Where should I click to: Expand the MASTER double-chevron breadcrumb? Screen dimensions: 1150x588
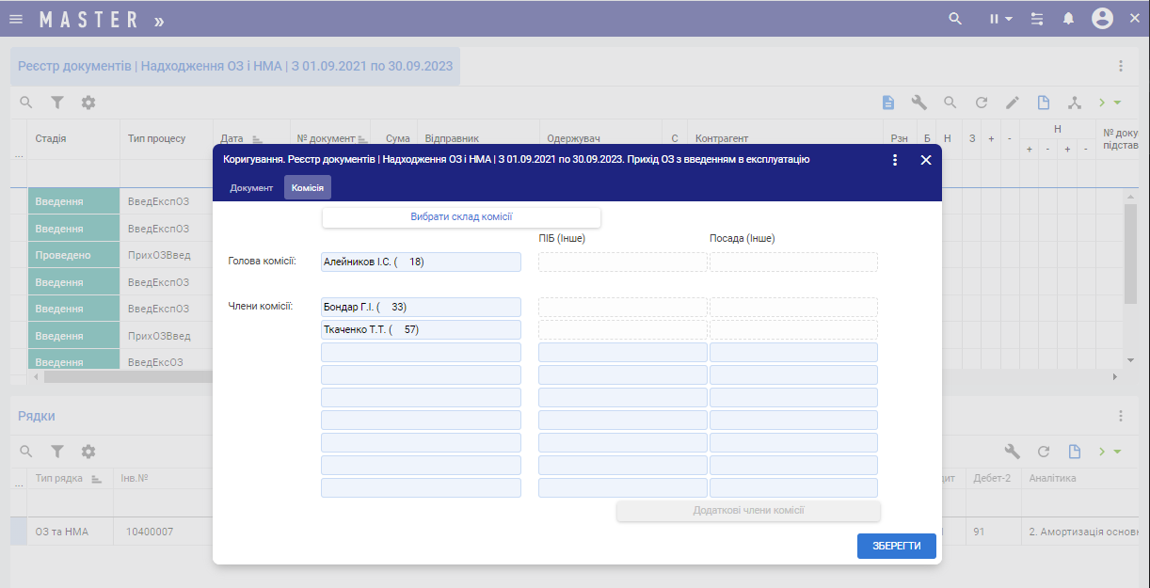158,20
